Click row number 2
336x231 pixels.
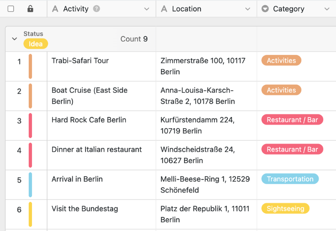pos(19,91)
